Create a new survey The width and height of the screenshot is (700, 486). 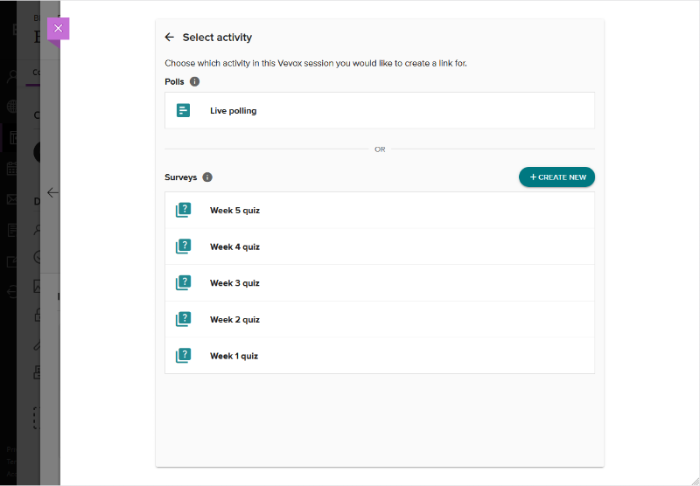[556, 177]
